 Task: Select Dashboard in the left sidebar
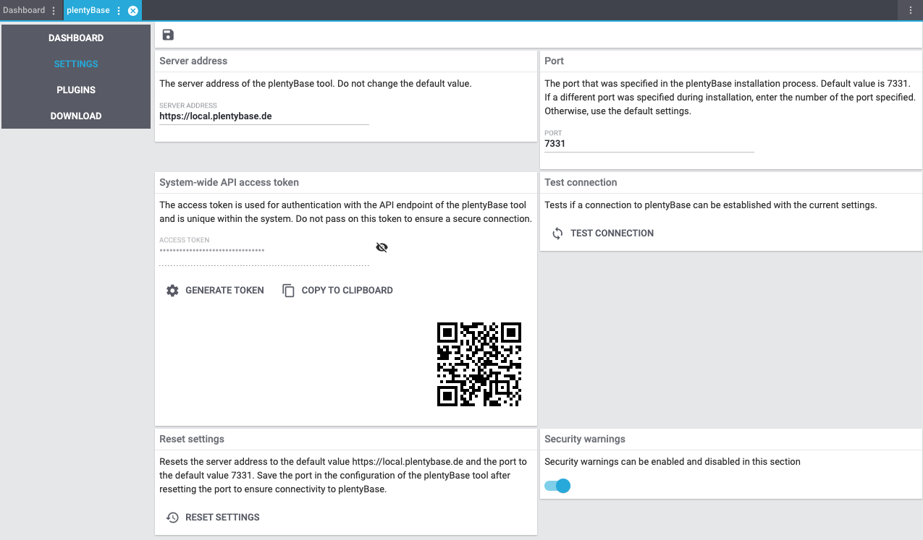click(x=76, y=38)
